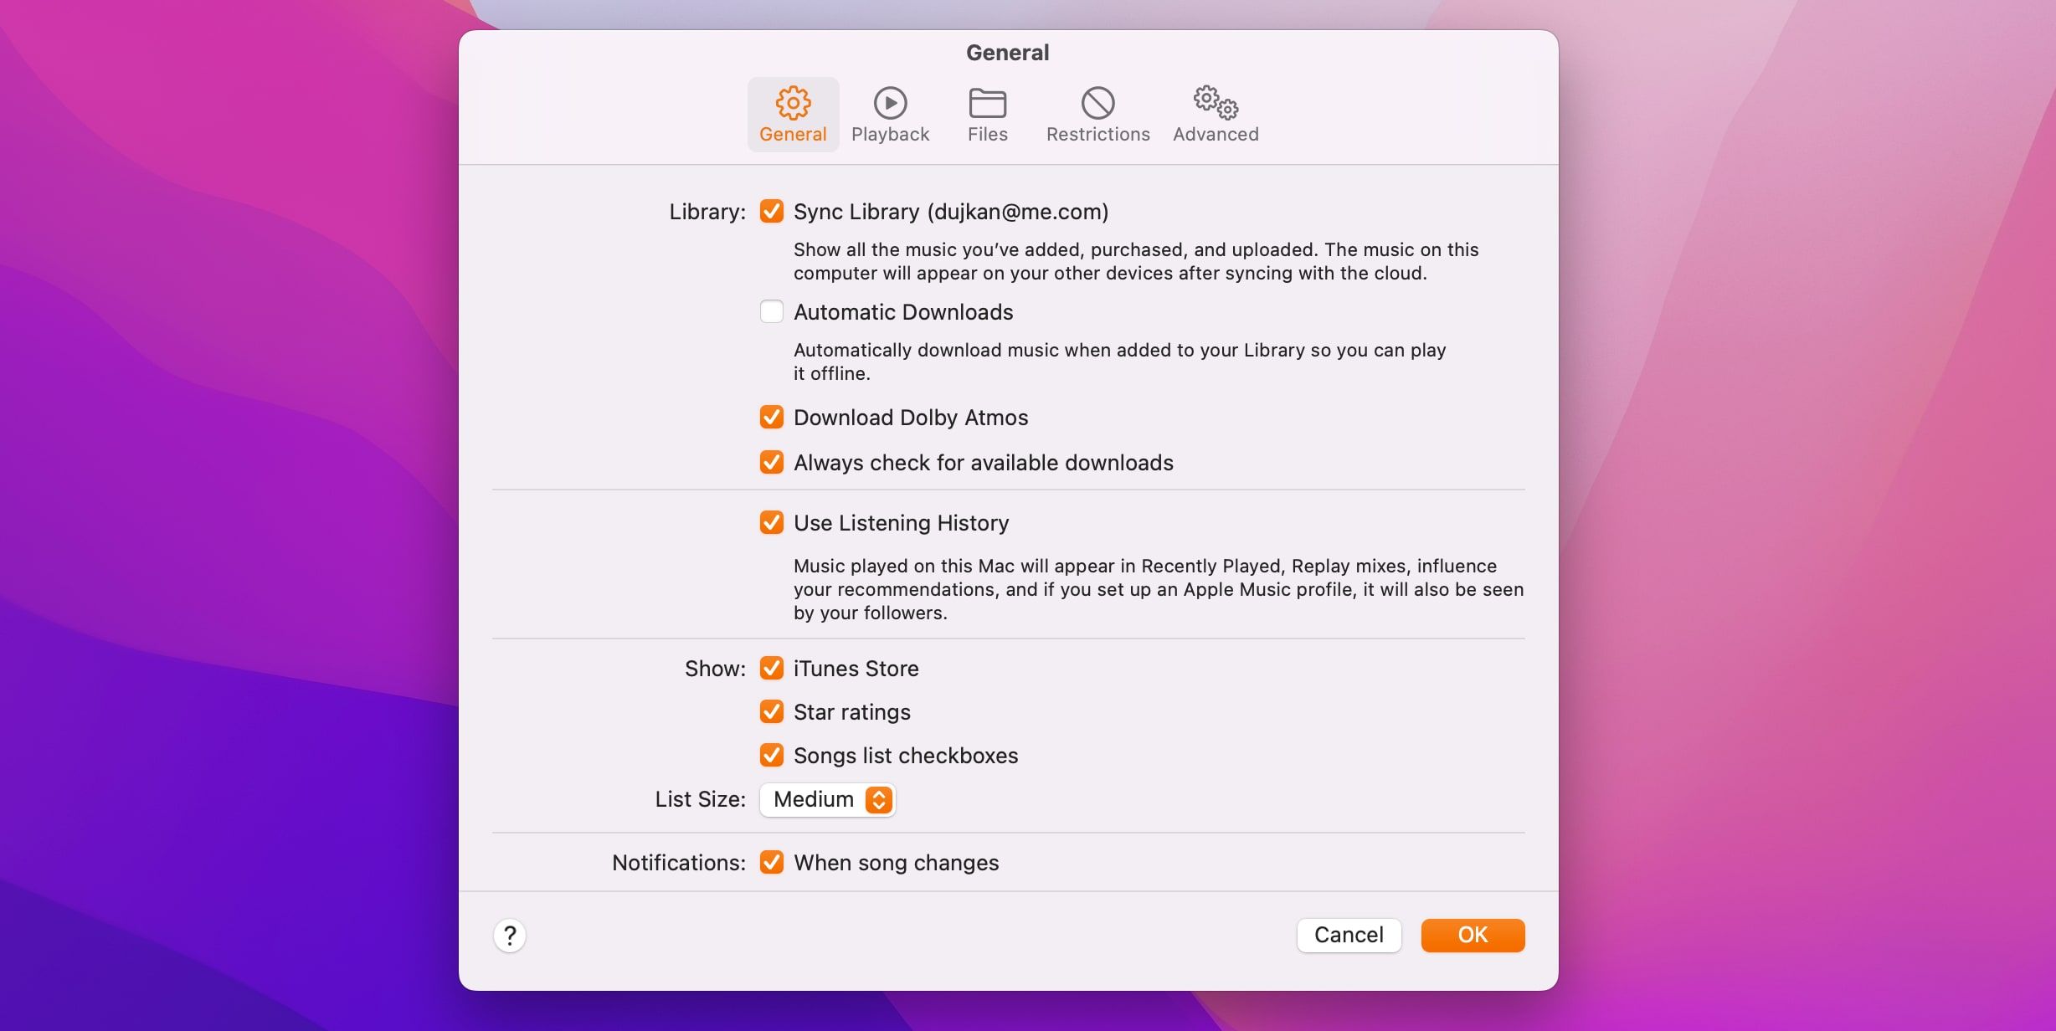Viewport: 2056px width, 1031px height.
Task: Switch to the Advanced tab
Action: pyautogui.click(x=1215, y=115)
